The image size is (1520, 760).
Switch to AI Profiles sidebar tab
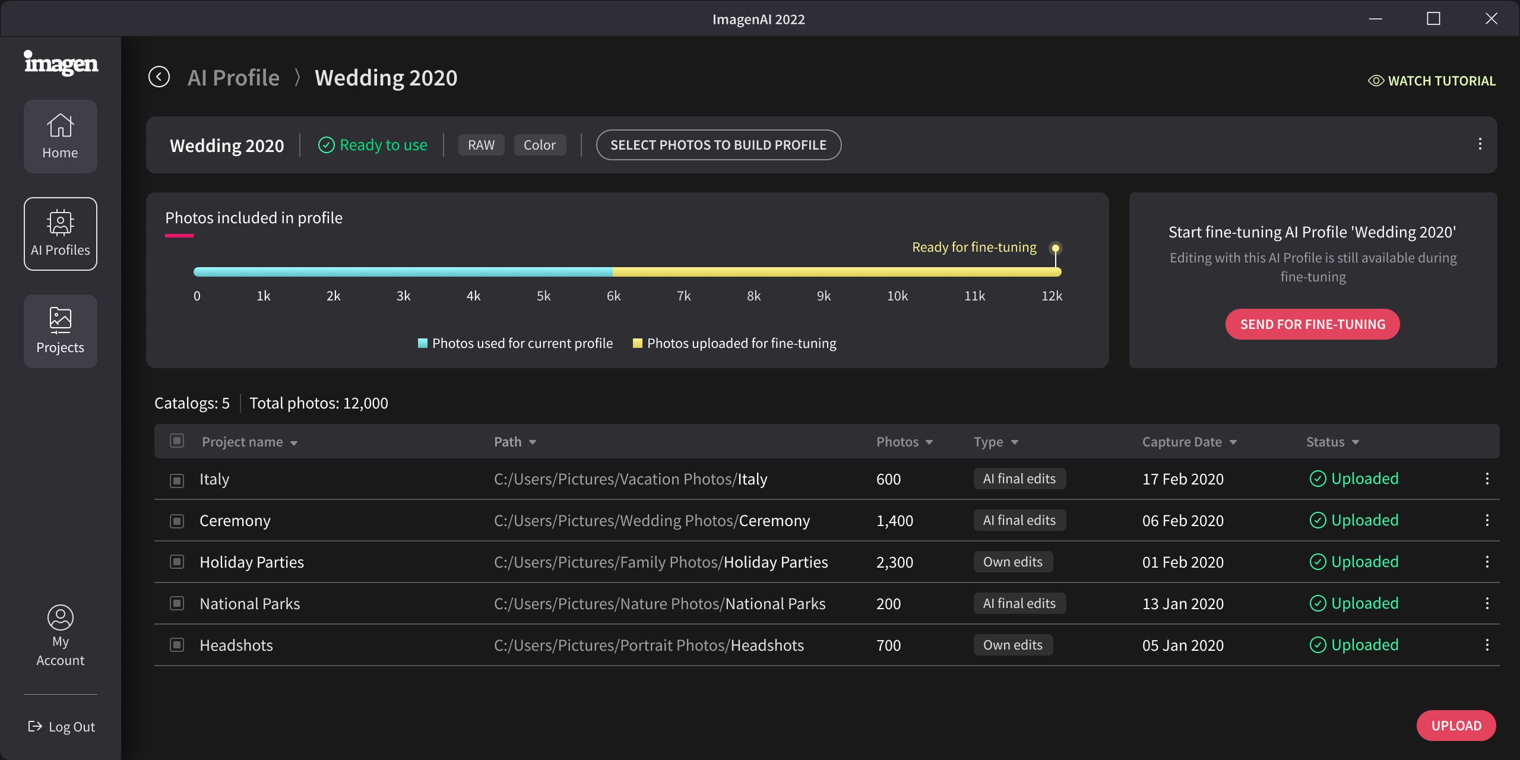60,234
